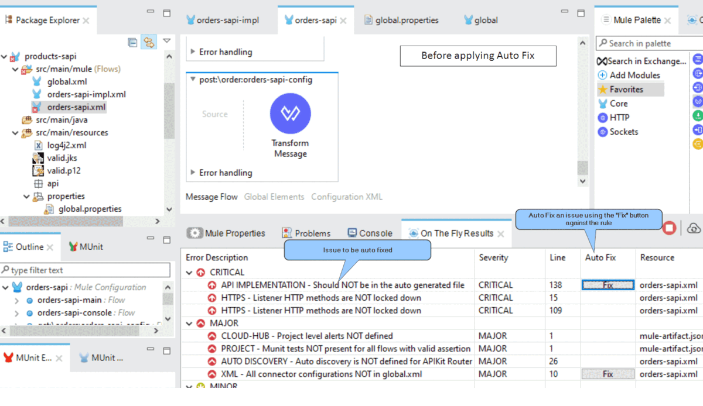The height and width of the screenshot is (406, 703).
Task: Click Transform Message icon in palette favorites list
Action: click(x=698, y=101)
